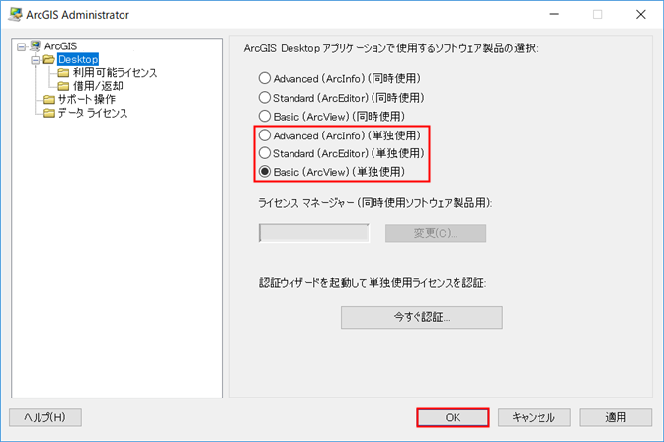This screenshot has height=442, width=664.
Task: Click the ArcGIS Administrator title bar icon
Action: click(15, 14)
